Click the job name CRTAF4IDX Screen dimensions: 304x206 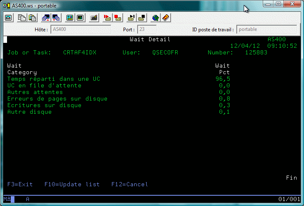click(x=80, y=53)
